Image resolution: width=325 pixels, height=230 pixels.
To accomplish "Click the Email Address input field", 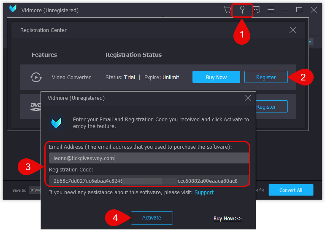I will pos(149,158).
